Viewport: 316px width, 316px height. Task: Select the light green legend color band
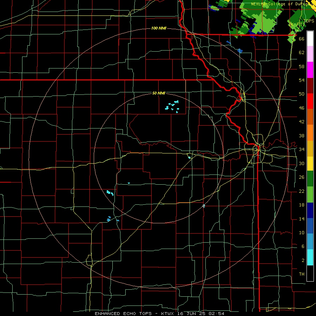pos(310,194)
